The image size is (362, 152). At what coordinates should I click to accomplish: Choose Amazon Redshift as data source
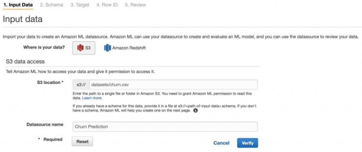[x=125, y=48]
